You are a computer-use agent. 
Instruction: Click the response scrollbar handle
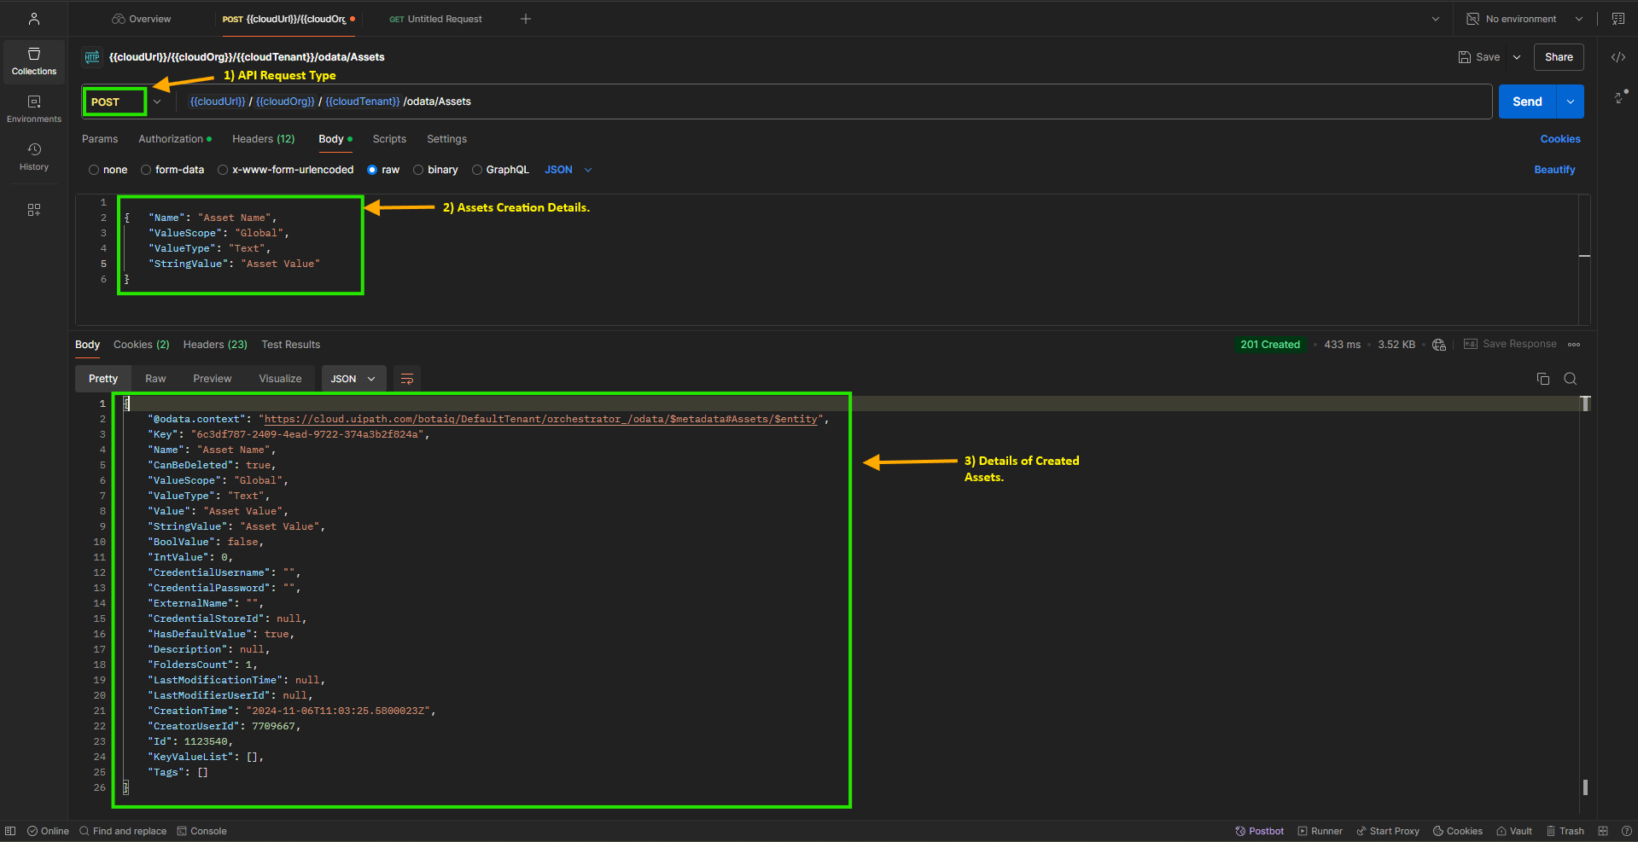[x=1585, y=404]
